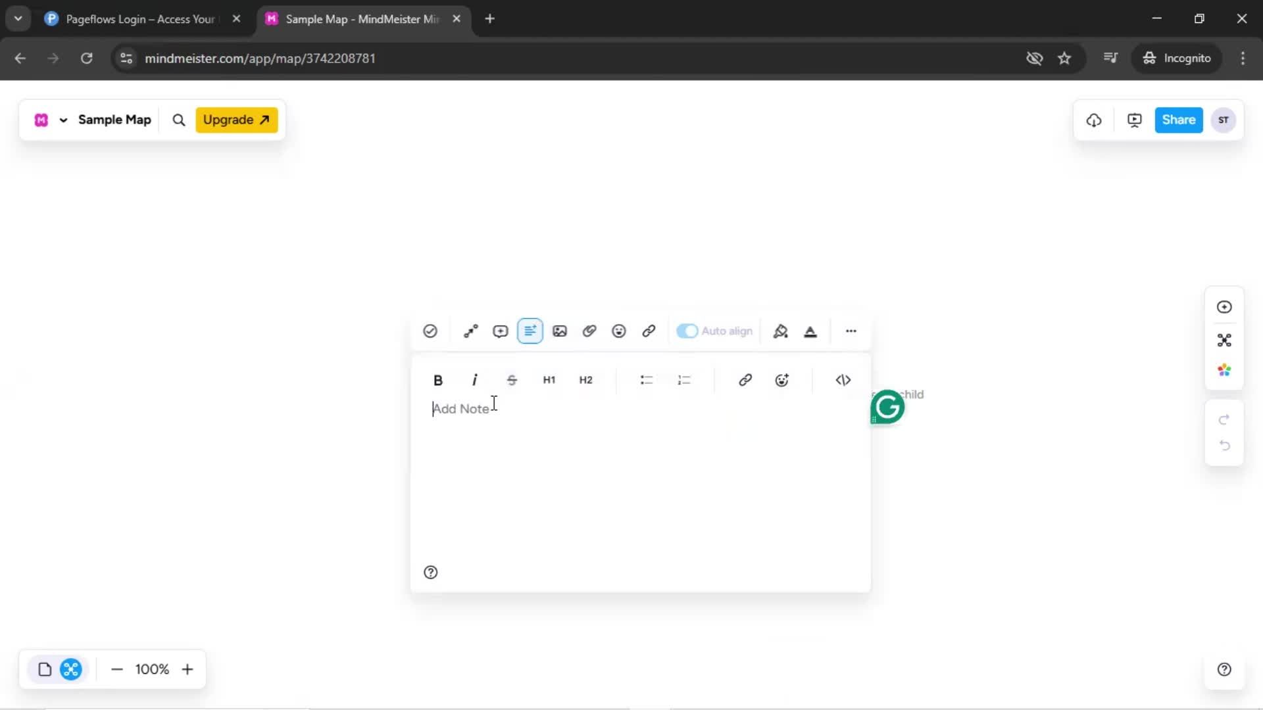This screenshot has height=710, width=1263.
Task: Bookmark this page with star icon
Action: [1064, 59]
